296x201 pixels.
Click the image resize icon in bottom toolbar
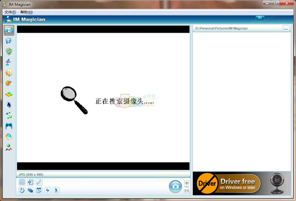click(30, 182)
